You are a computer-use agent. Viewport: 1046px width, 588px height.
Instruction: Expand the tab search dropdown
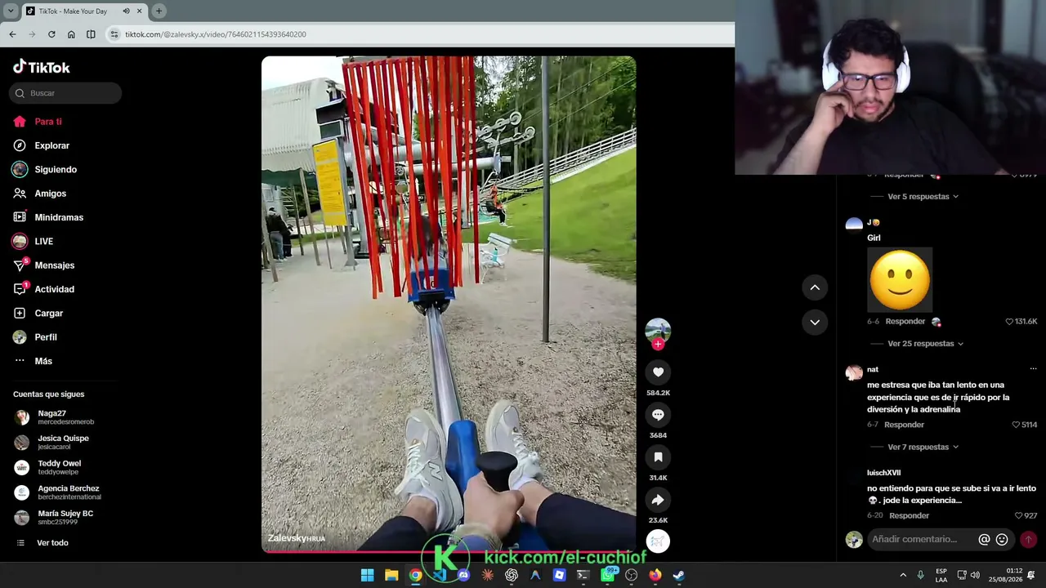(11, 11)
